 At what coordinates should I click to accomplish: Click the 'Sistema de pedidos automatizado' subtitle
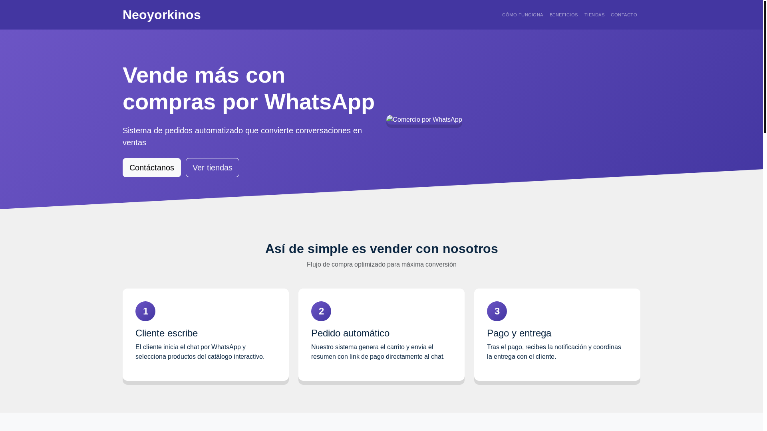pos(242,136)
